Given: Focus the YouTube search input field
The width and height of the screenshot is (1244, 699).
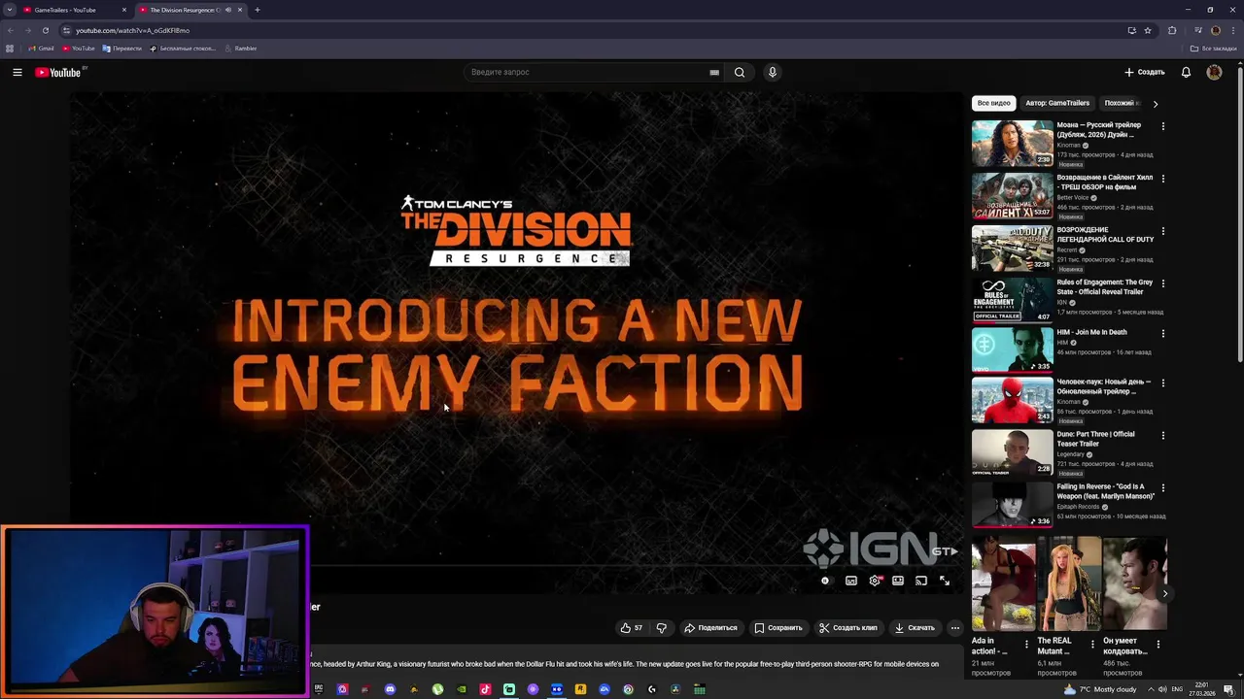Looking at the screenshot, I should [x=588, y=72].
